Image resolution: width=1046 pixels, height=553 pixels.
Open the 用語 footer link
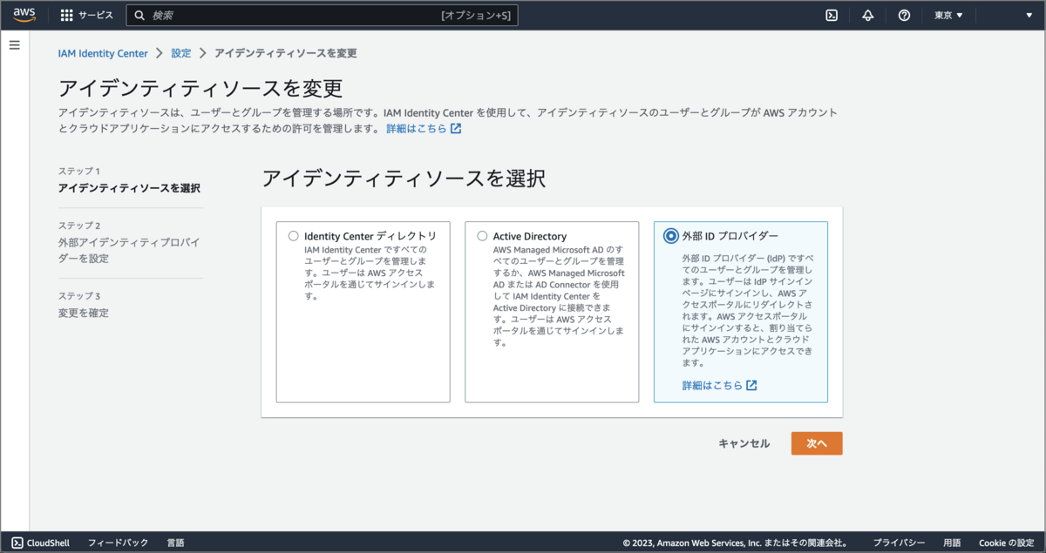point(952,543)
